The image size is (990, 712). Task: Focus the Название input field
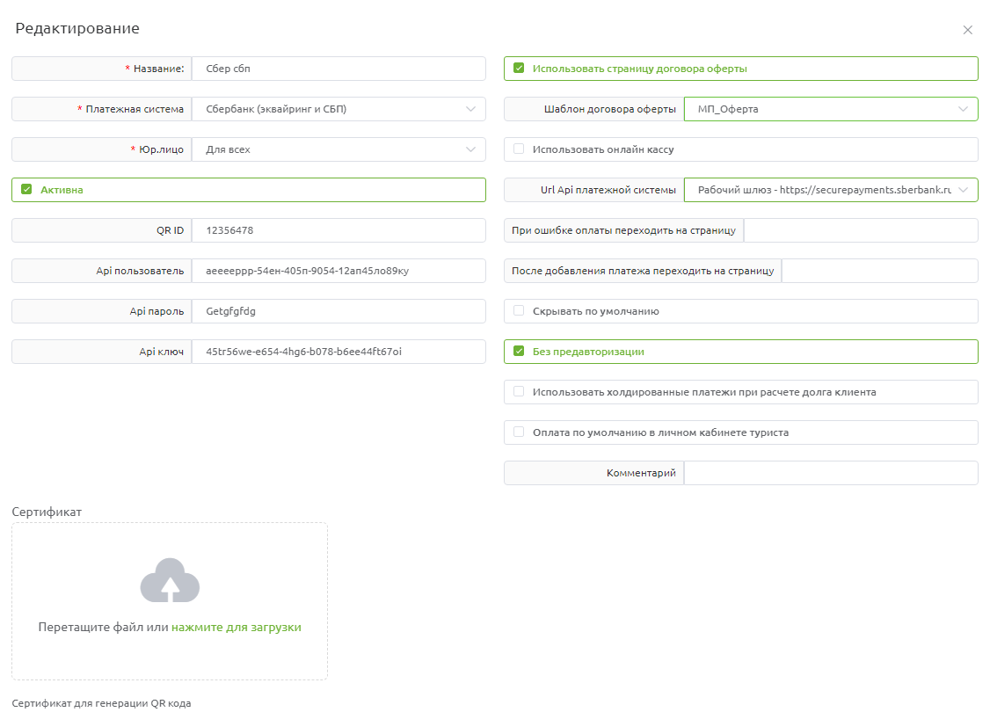339,69
